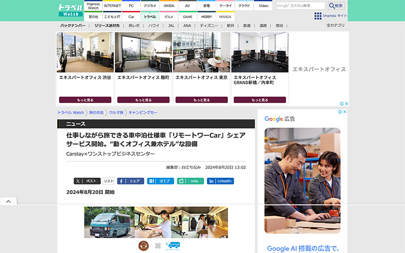Focus the Google custom search field

[300, 6]
